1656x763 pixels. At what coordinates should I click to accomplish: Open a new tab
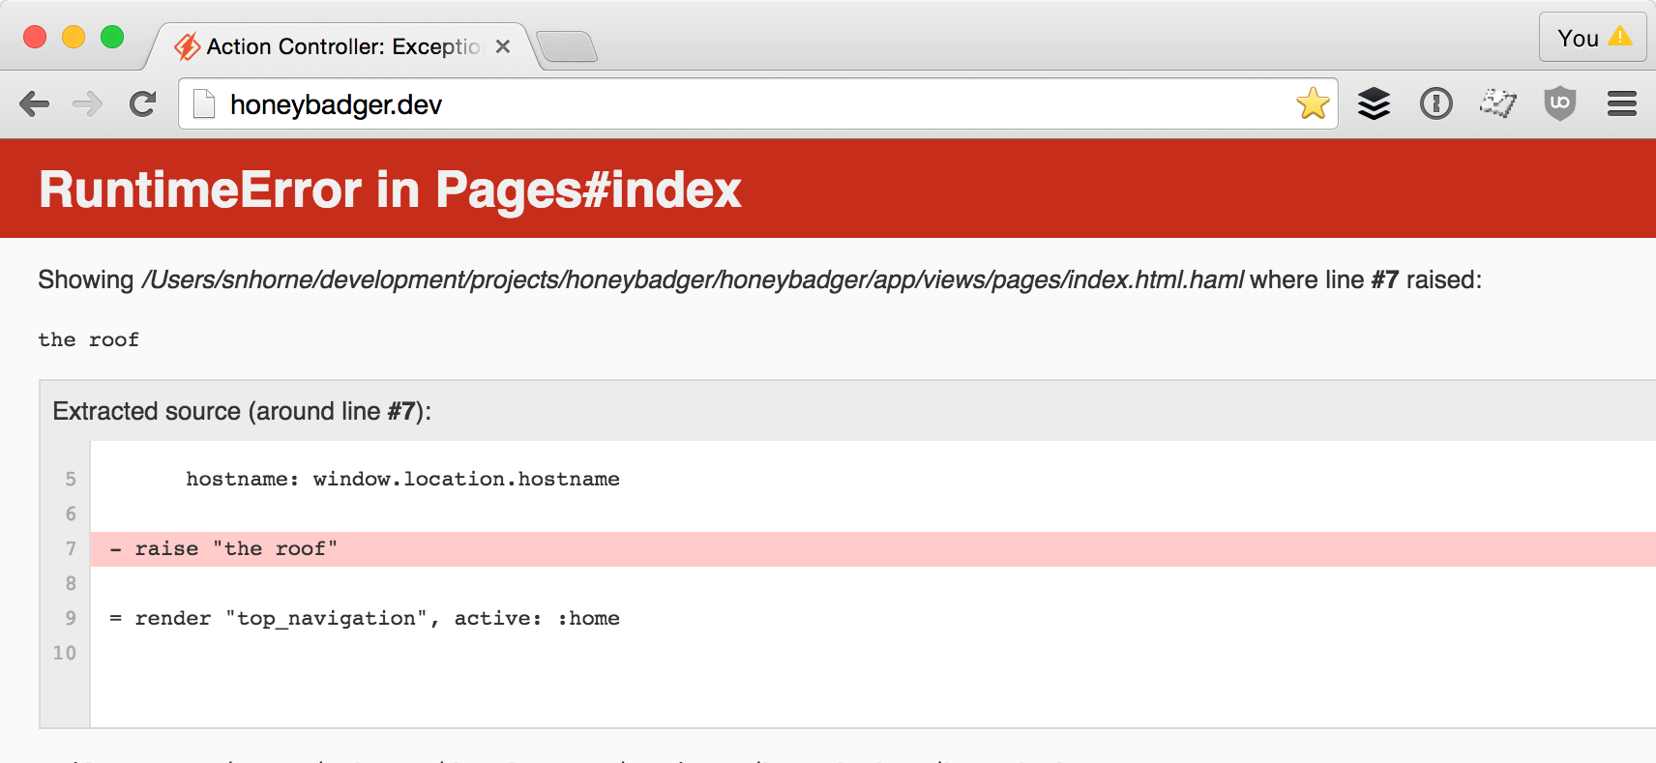coord(567,46)
